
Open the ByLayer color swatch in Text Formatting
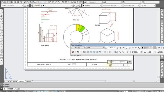(146, 48)
